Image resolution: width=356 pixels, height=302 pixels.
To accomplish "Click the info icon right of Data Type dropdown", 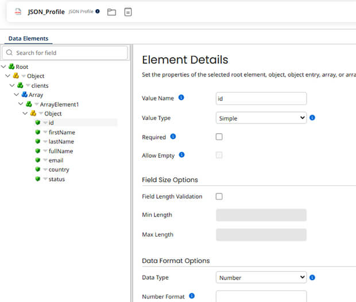I will coord(312,277).
